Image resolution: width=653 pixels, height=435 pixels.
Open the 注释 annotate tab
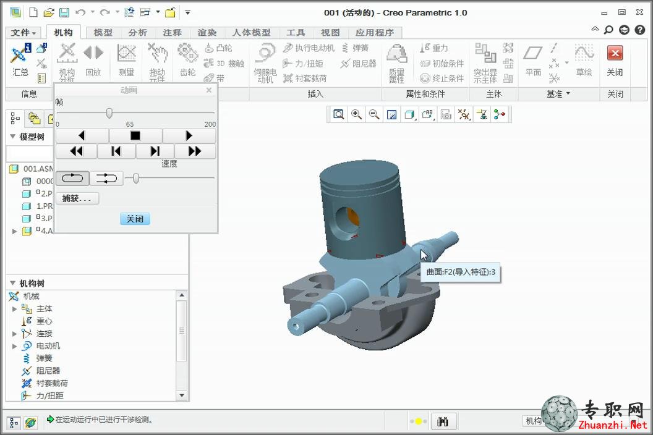click(x=172, y=33)
